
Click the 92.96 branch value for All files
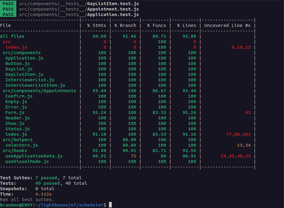[x=129, y=36]
